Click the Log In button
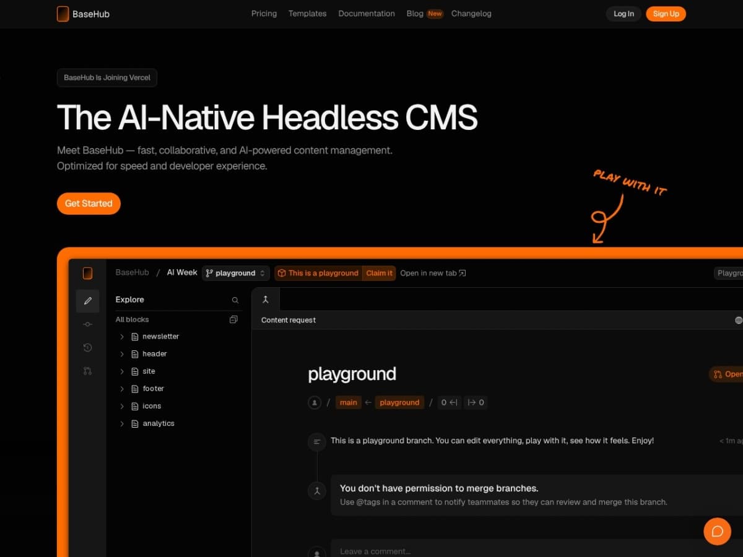The height and width of the screenshot is (557, 743). [x=624, y=14]
